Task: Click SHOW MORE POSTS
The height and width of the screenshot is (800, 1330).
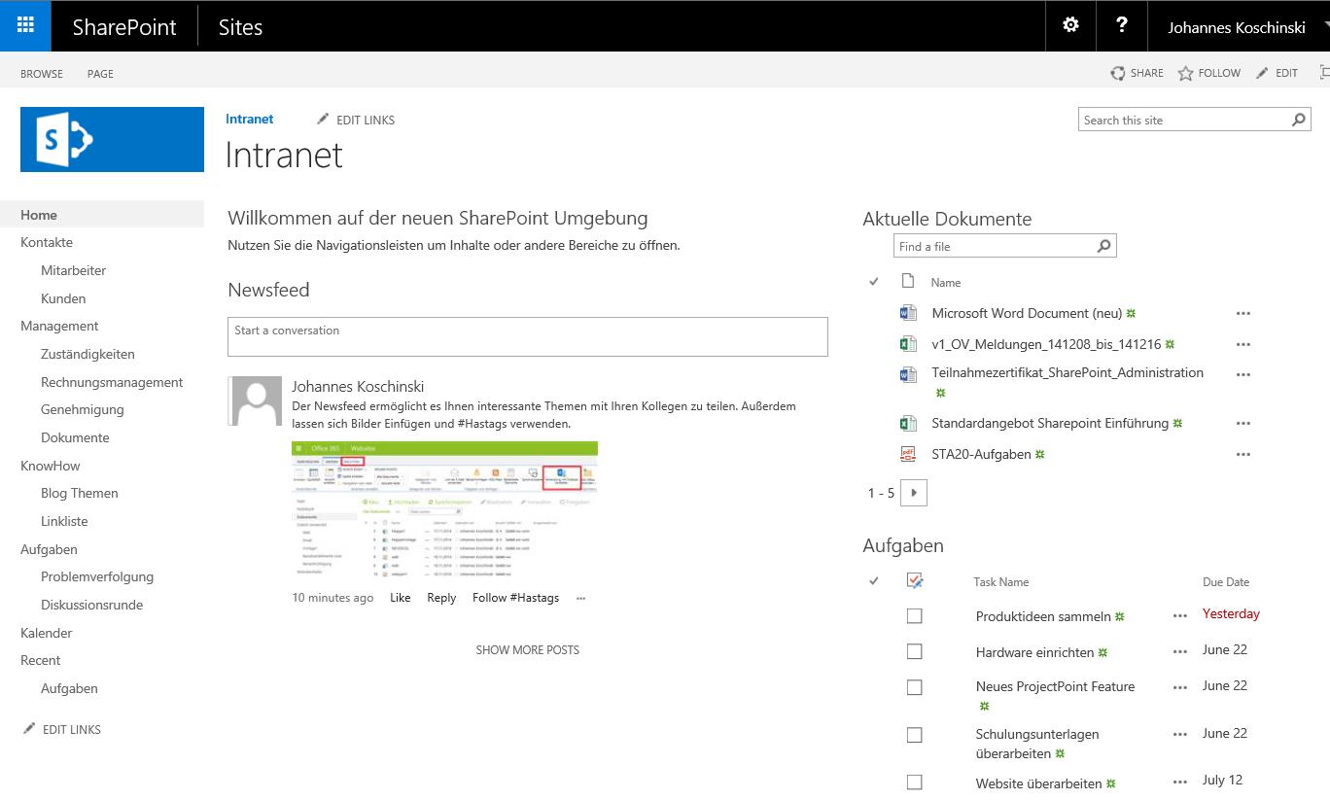Action: [x=528, y=649]
